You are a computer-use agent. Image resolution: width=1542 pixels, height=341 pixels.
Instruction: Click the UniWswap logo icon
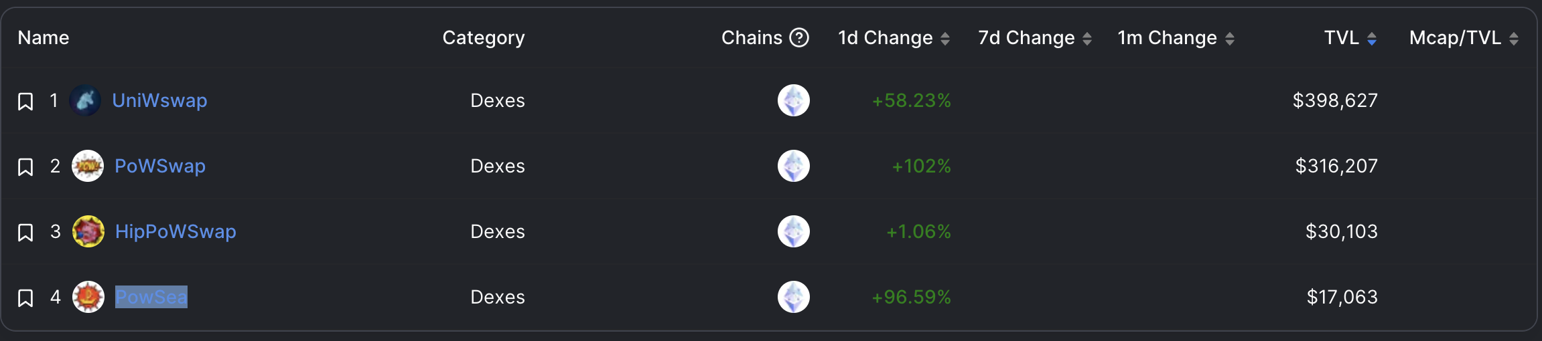click(x=85, y=100)
